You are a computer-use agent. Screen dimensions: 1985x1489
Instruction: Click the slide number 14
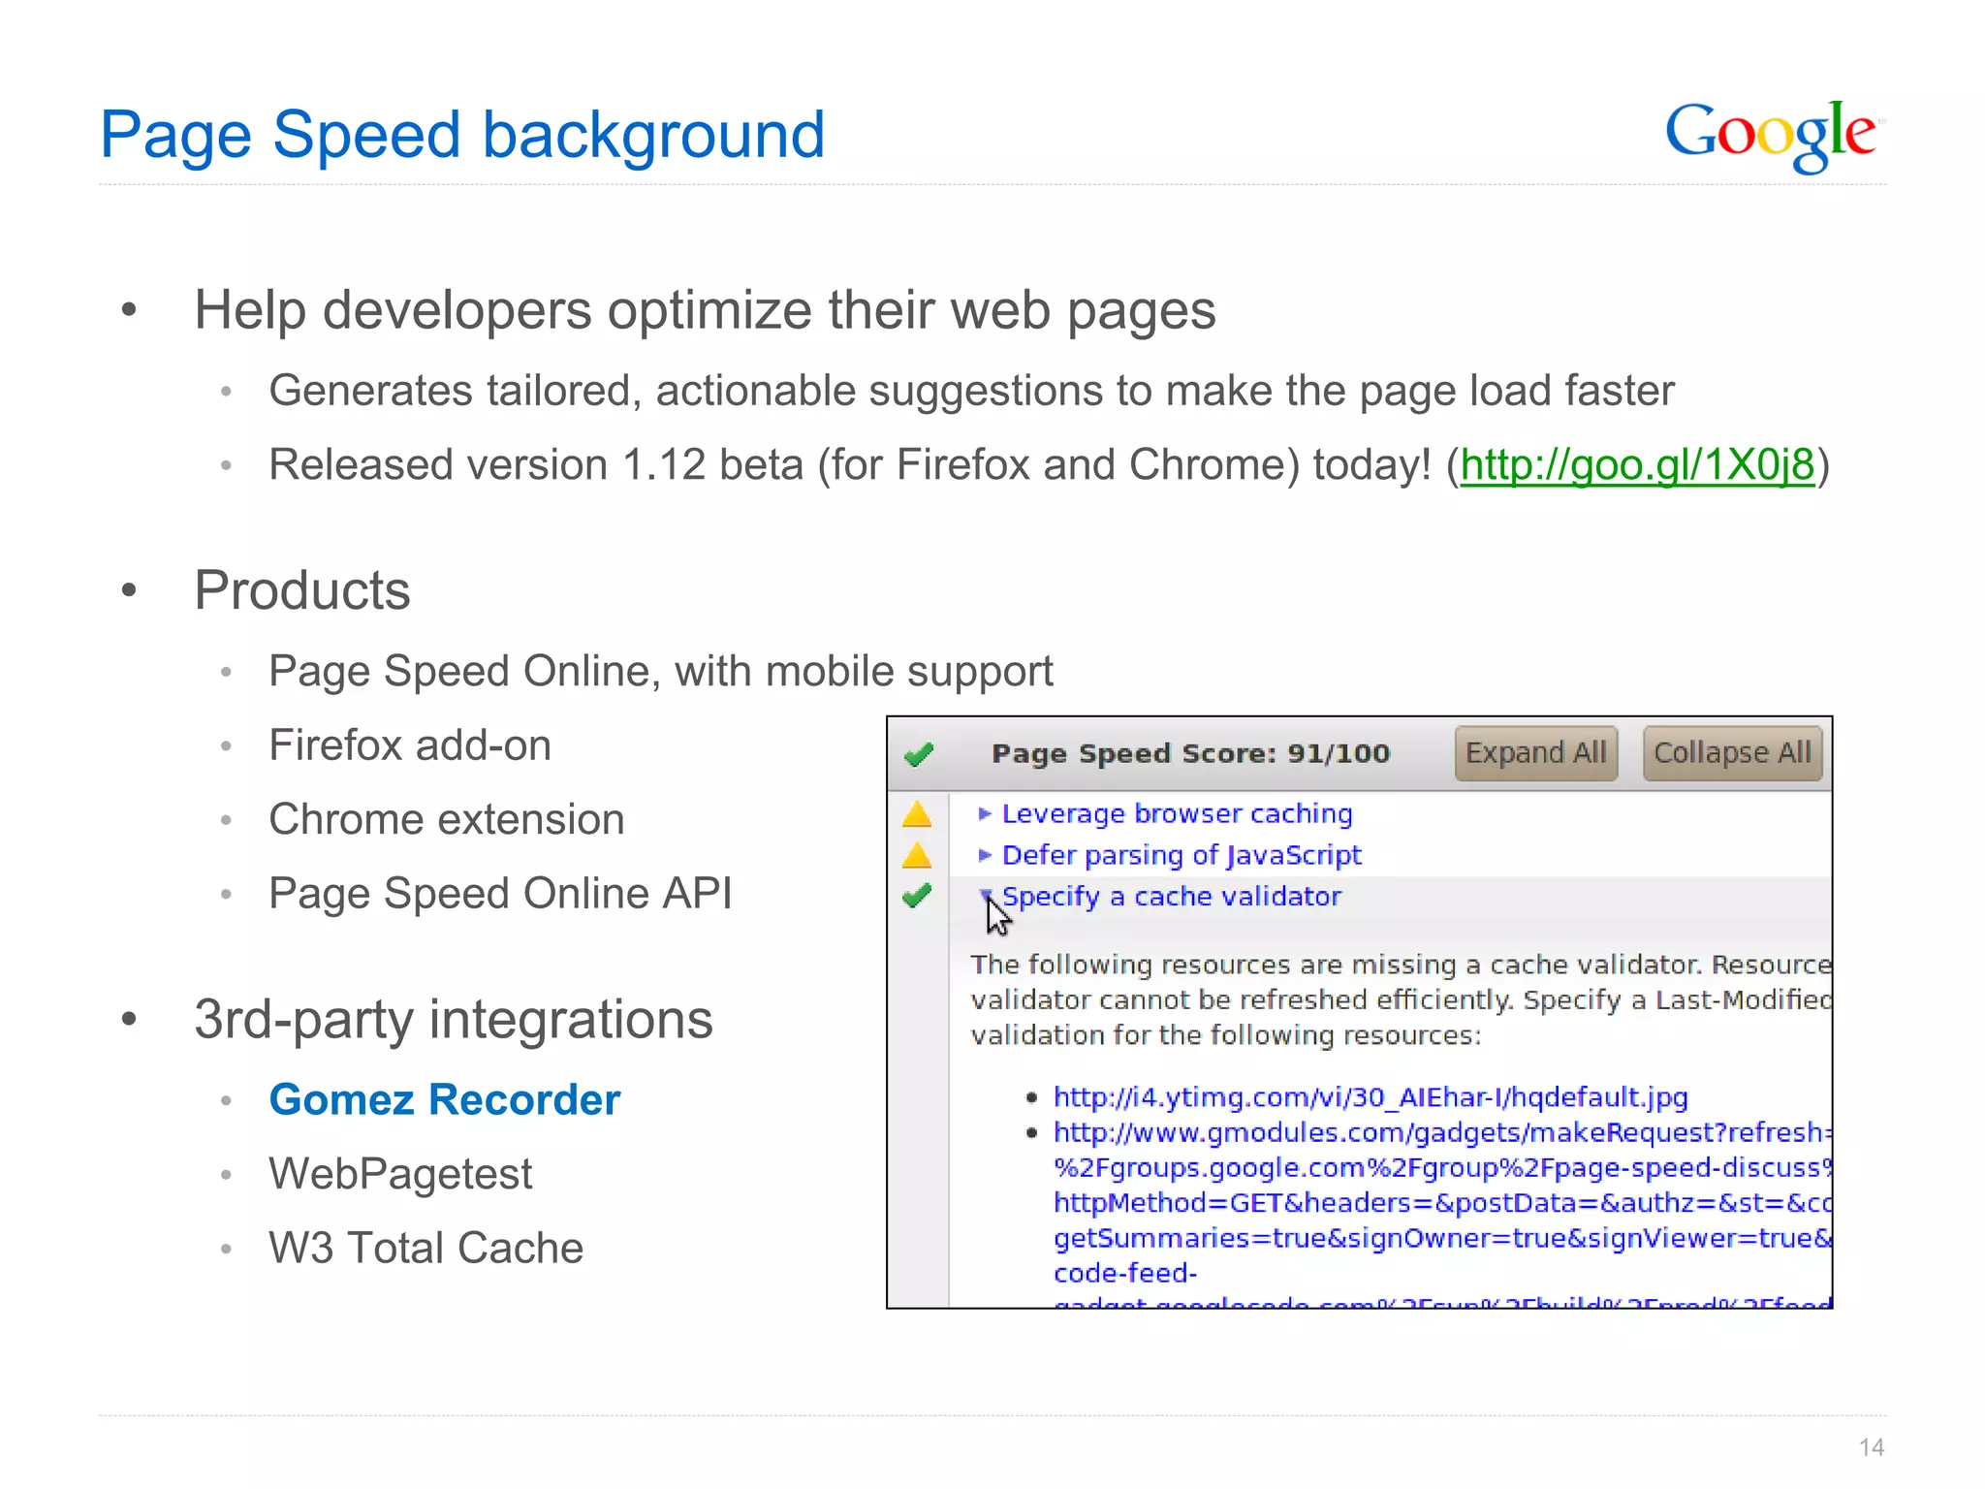click(x=1871, y=1447)
